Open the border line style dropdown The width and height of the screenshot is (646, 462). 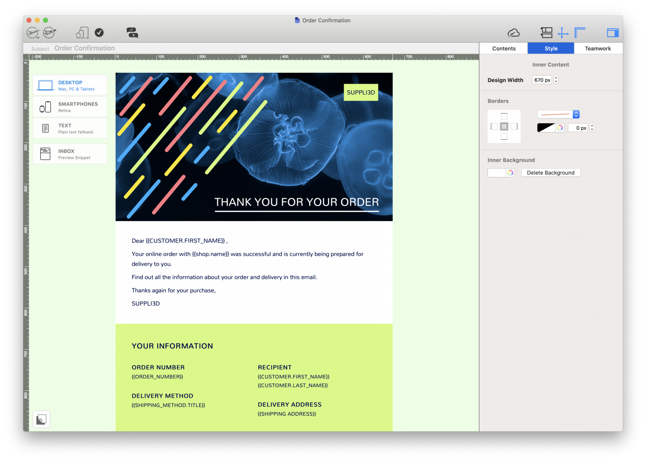576,114
